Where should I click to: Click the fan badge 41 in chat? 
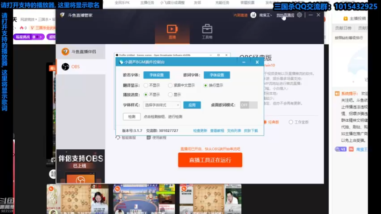click(x=341, y=149)
